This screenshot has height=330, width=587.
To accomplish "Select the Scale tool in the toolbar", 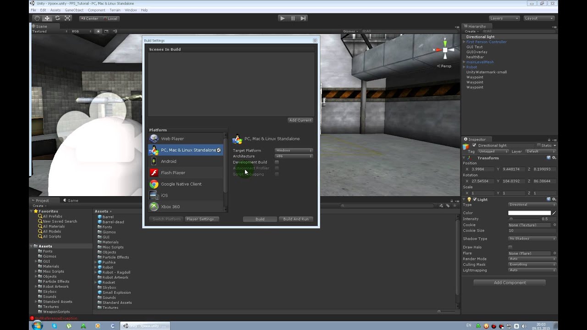I will 67,18.
